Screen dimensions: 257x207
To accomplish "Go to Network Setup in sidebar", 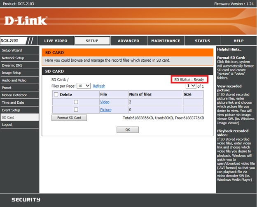I will tap(13, 58).
